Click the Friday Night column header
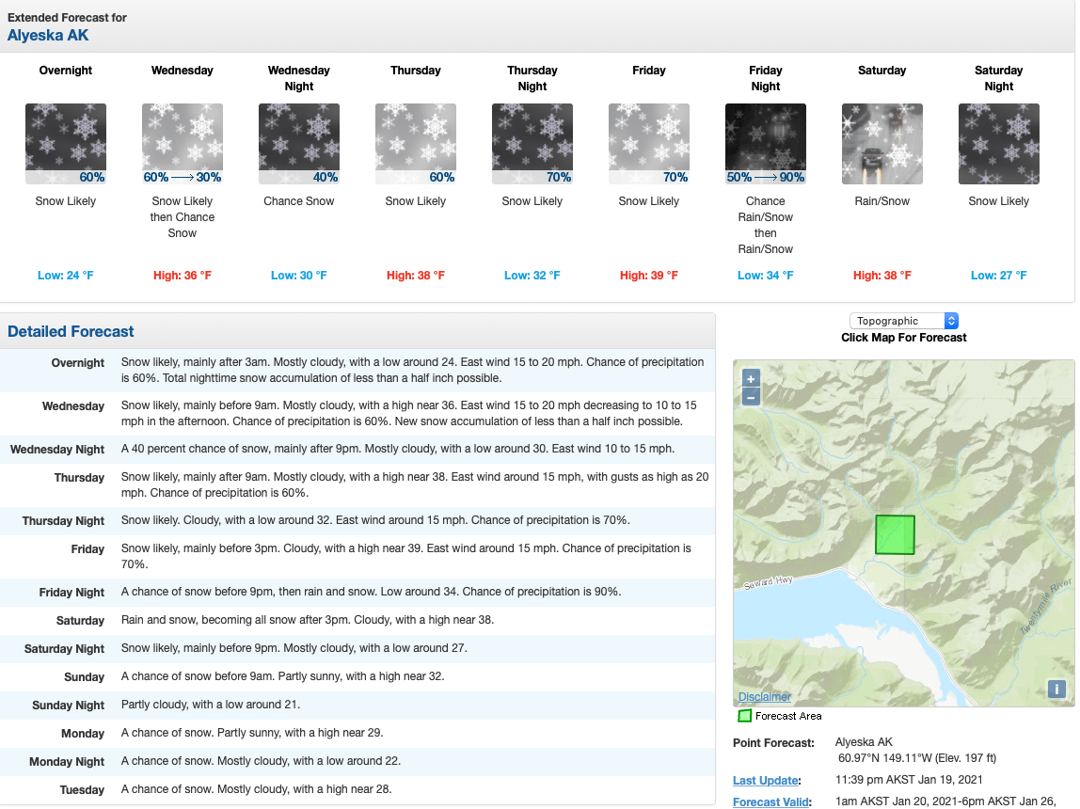The image size is (1080, 809). point(765,78)
